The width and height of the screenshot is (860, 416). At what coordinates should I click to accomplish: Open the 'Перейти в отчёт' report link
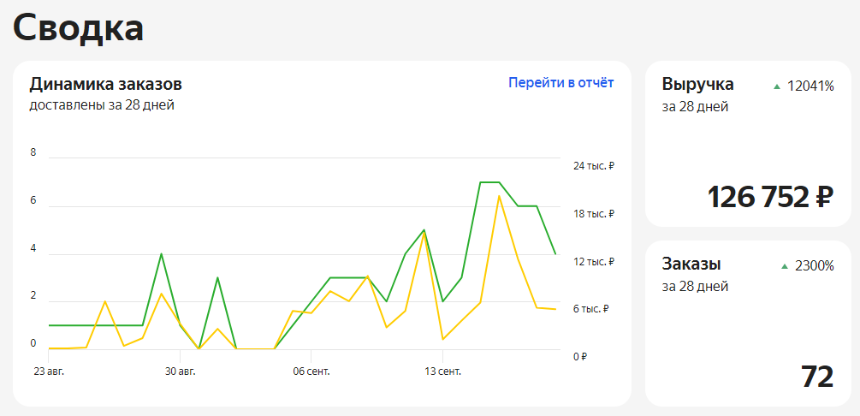point(560,83)
